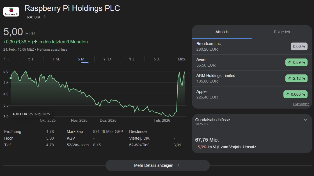Switch chart to 1 M. range

pos(56,59)
